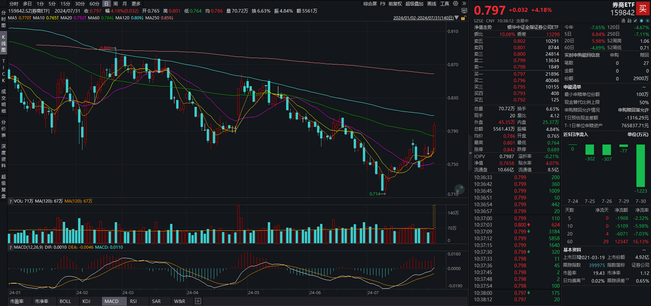Screen dimensions: 651x306
Task: Open help question mark beside MACD indicator
Action: pyautogui.click(x=11, y=247)
